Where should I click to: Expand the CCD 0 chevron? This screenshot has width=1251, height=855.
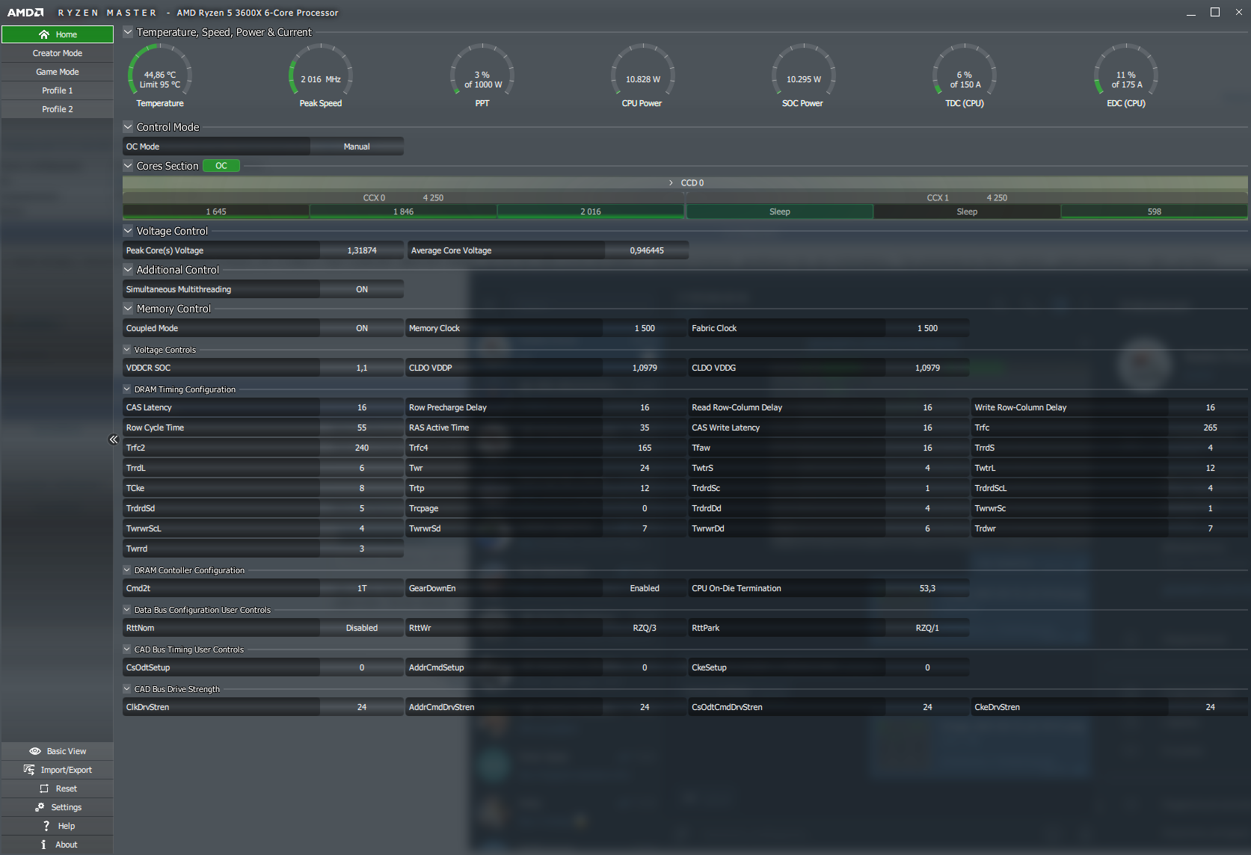click(671, 183)
